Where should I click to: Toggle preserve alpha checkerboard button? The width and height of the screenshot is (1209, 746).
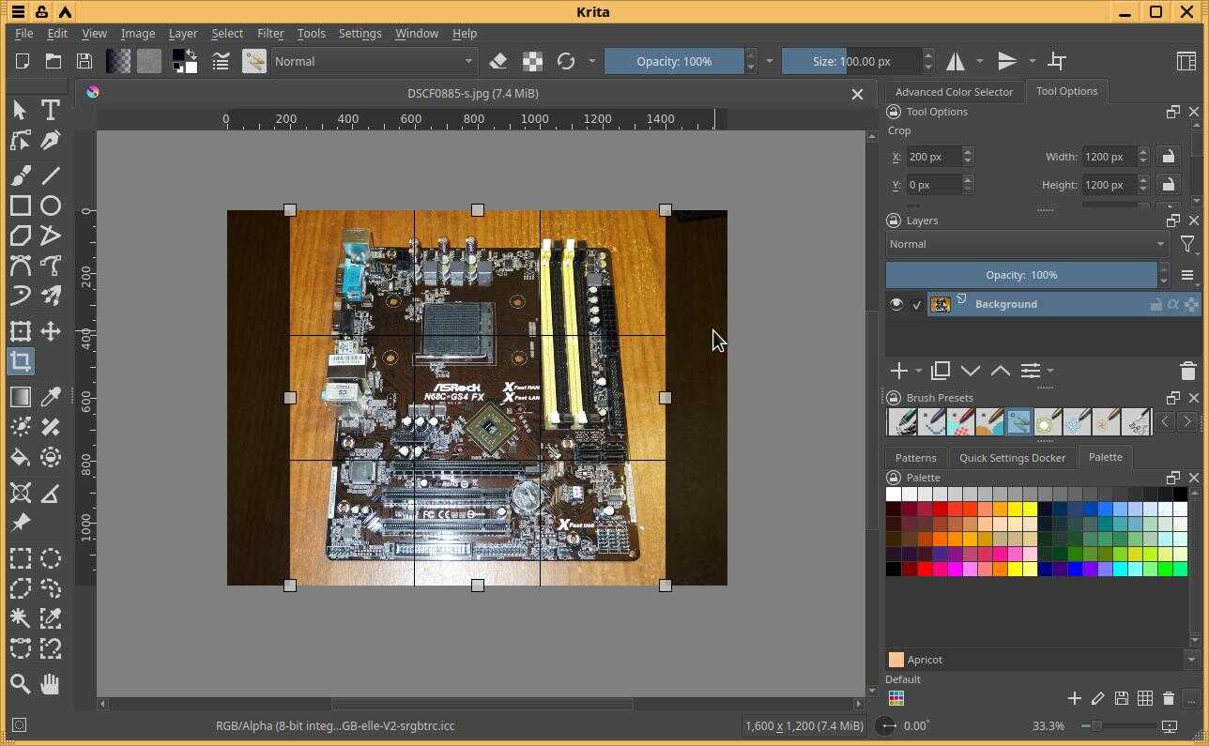pos(532,61)
